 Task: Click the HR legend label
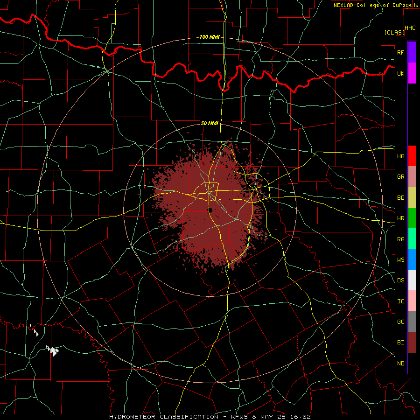pos(400,218)
